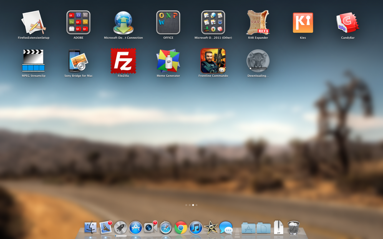383x239 pixels.
Task: Expand the OFFICE folder
Action: point(168,23)
